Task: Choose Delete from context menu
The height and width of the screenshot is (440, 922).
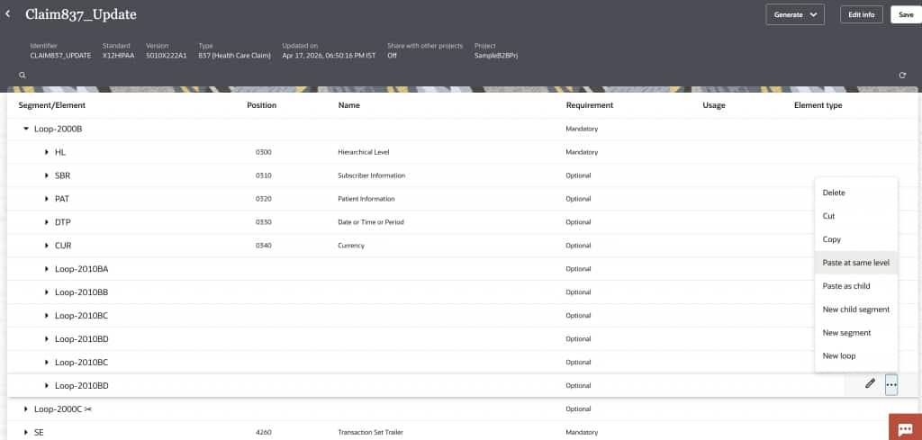Action: tap(856, 193)
